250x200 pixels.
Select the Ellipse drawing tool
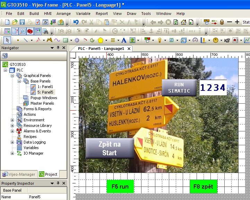[77, 40]
